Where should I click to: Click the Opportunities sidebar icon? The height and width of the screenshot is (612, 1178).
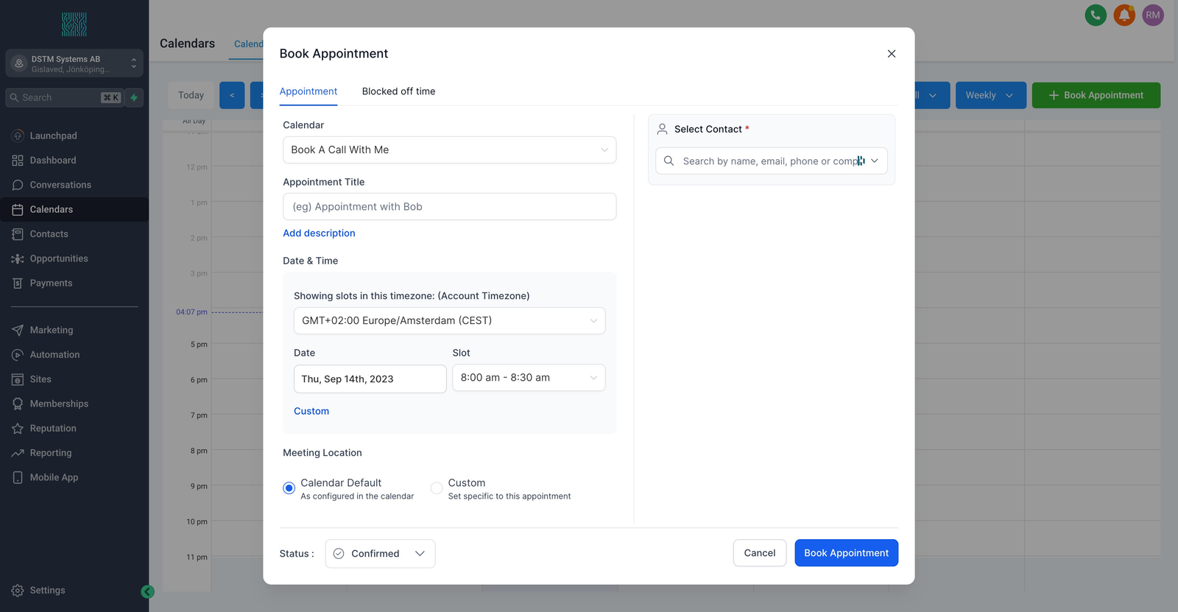pyautogui.click(x=18, y=258)
